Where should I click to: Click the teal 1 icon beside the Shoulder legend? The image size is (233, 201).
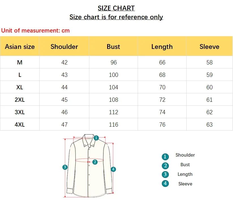(165, 157)
